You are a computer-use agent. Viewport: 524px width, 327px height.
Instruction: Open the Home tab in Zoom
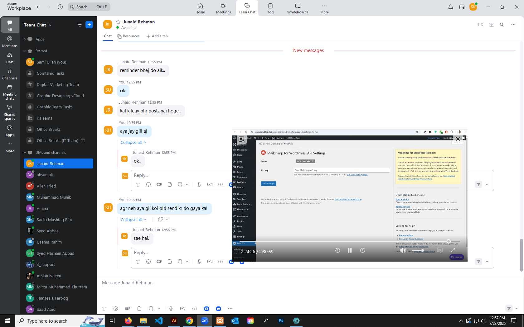(x=200, y=8)
